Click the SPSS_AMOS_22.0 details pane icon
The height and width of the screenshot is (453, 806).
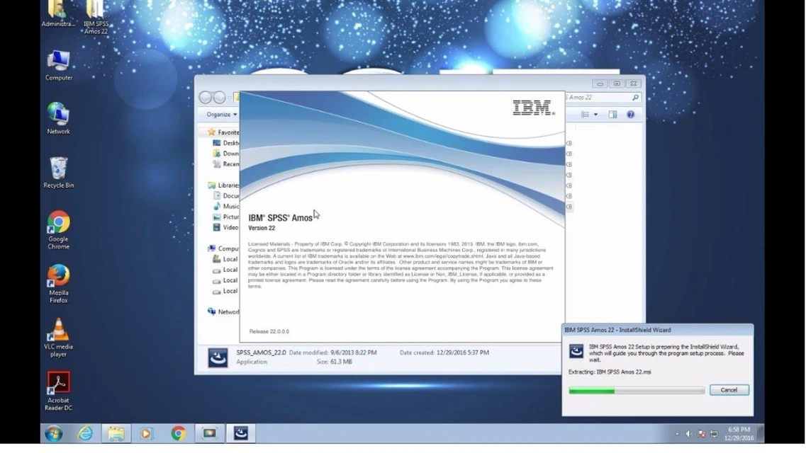218,357
